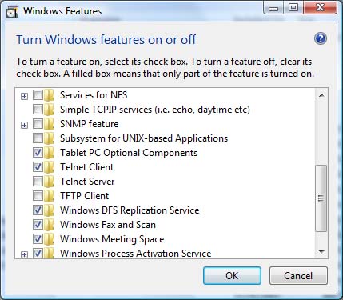This screenshot has width=343, height=300.
Task: Check the Telnet Server checkbox
Action: click(38, 182)
